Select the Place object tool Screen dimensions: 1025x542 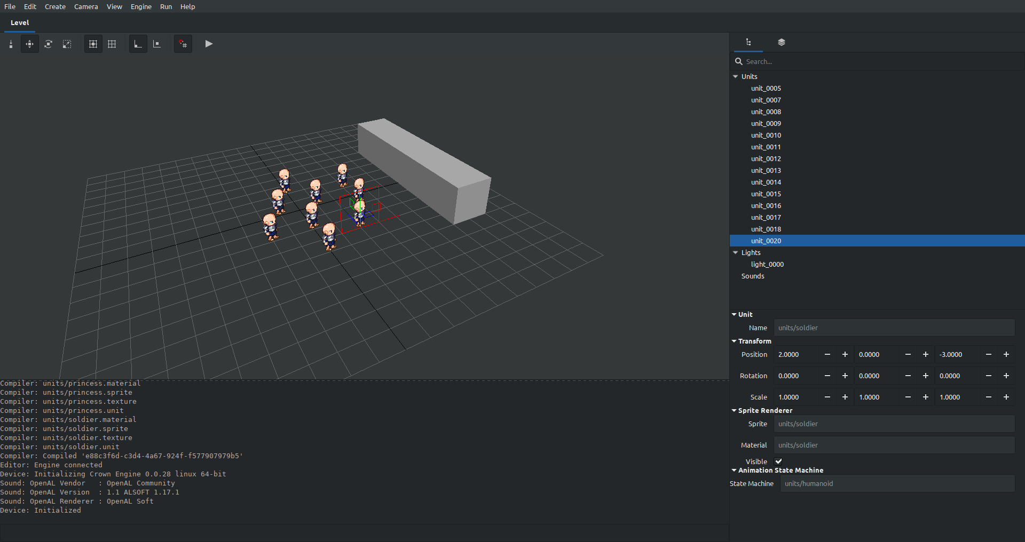point(11,44)
